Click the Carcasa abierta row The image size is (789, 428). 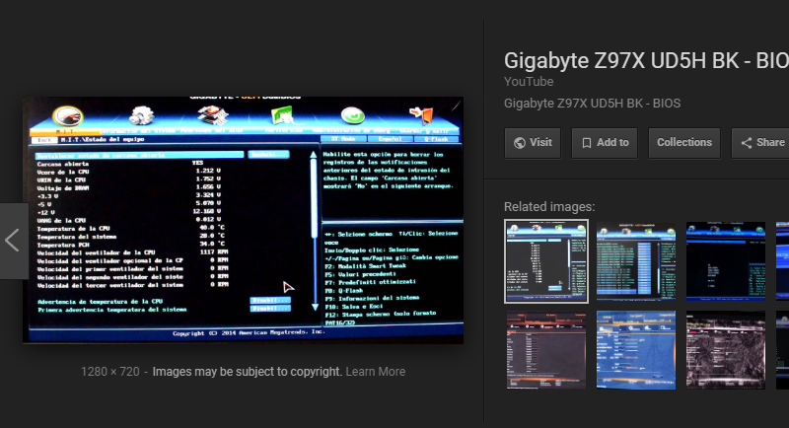(120, 164)
